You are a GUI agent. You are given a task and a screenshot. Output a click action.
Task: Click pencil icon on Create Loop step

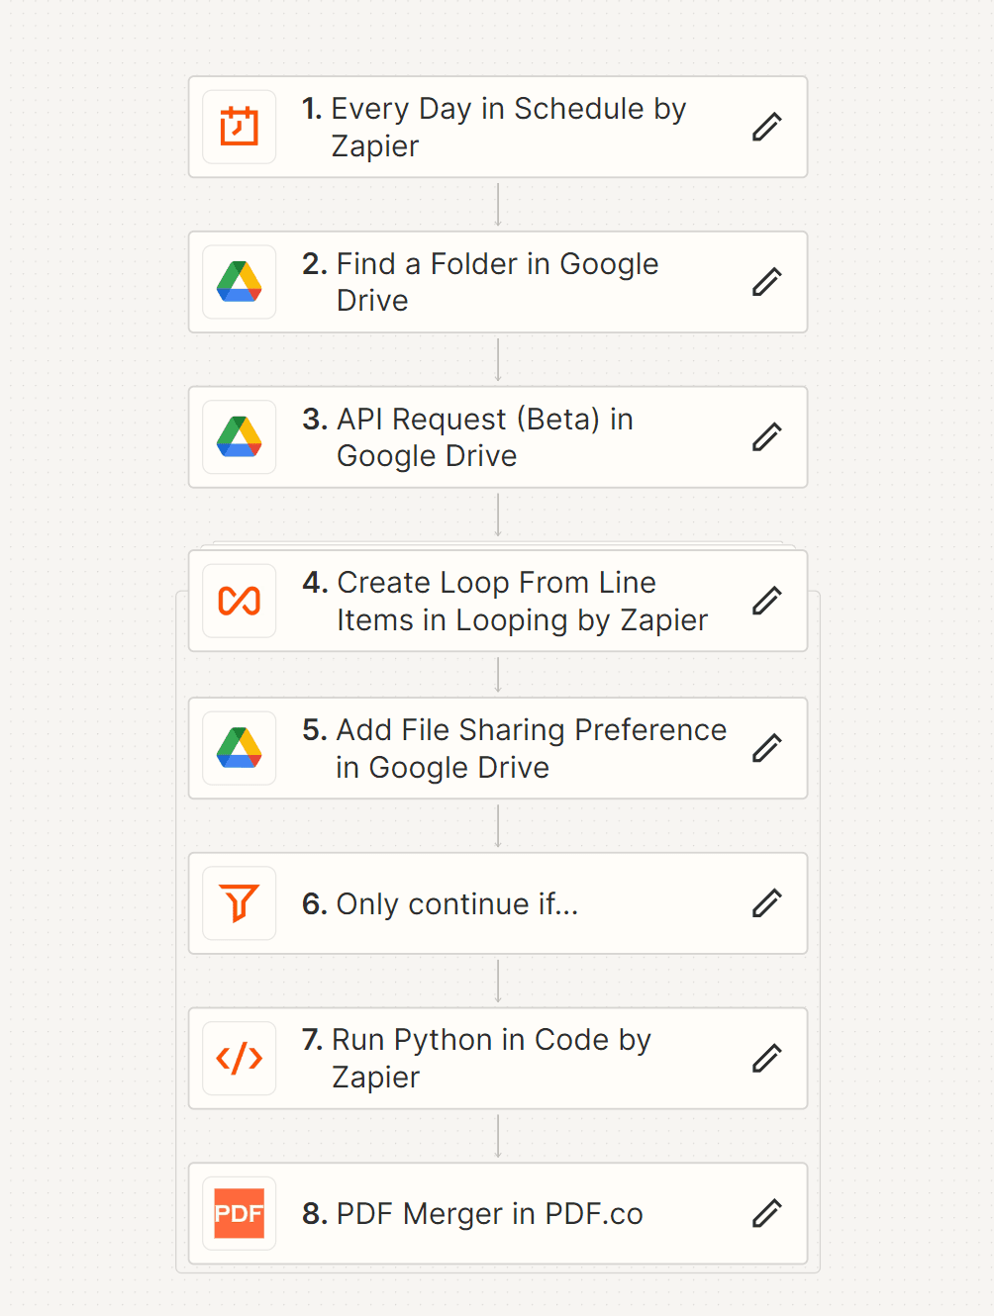click(767, 601)
